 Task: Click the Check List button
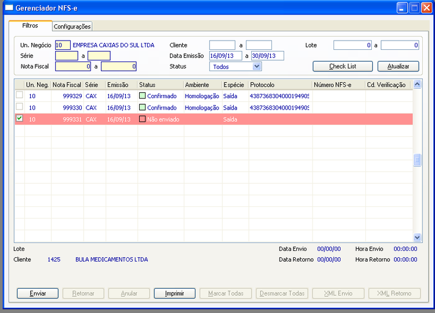[x=343, y=66]
